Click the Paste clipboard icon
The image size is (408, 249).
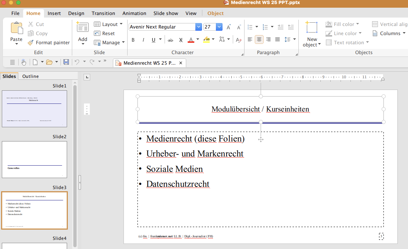click(16, 28)
